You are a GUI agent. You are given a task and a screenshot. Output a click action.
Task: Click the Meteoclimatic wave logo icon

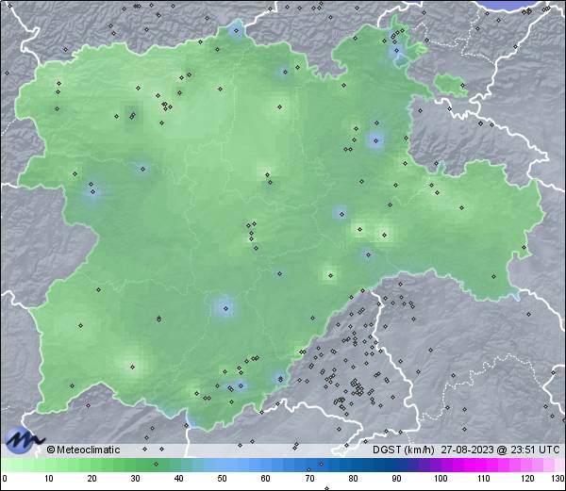click(23, 440)
